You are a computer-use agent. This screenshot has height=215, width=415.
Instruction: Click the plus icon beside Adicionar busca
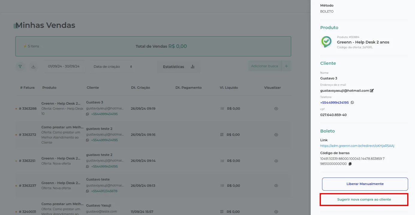pos(286,66)
